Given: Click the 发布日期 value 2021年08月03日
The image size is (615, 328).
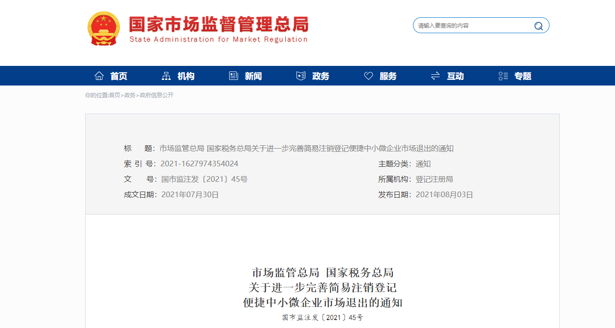Looking at the screenshot, I should 444,195.
